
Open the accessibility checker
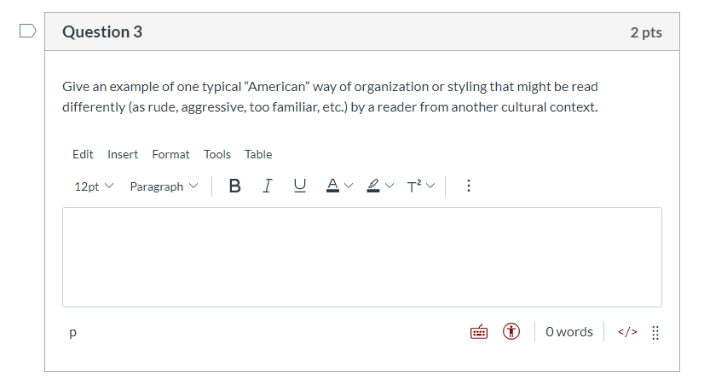[511, 331]
